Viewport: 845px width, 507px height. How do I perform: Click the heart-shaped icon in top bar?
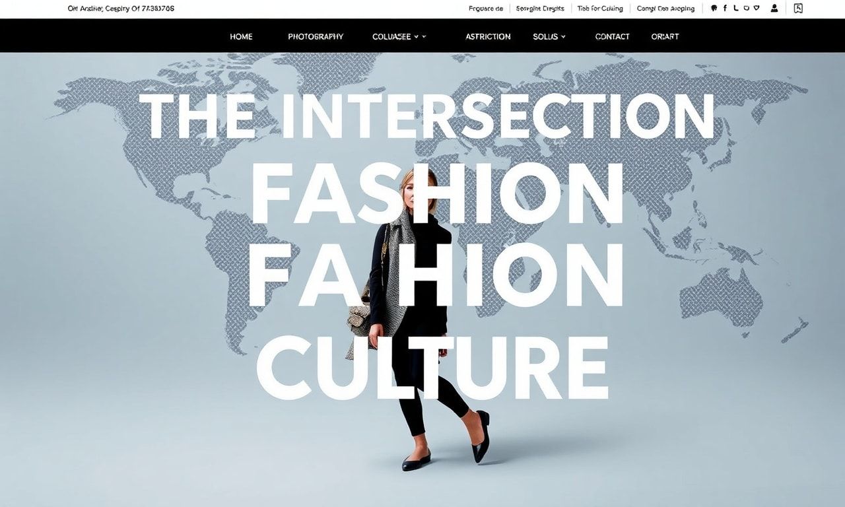(757, 9)
